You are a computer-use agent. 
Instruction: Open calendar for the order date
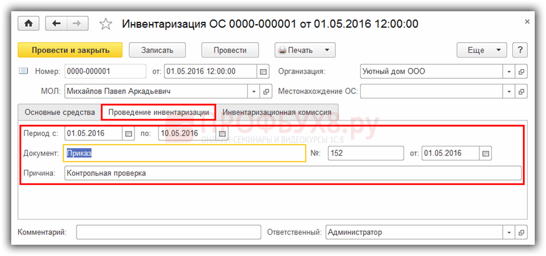[x=485, y=154]
